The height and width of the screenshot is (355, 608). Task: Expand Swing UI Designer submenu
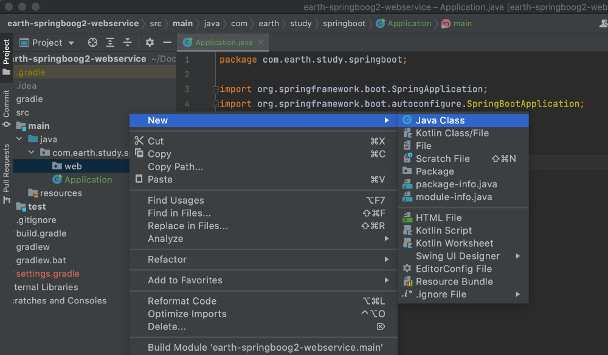(x=463, y=256)
